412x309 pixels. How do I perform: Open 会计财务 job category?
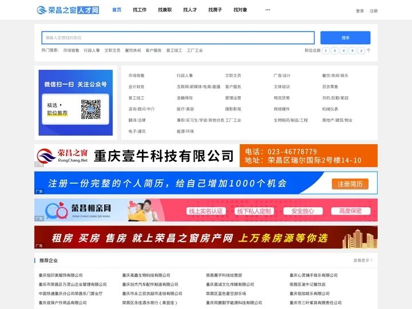point(136,87)
